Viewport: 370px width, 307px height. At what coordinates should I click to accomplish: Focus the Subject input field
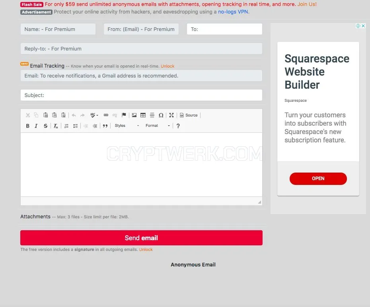(x=141, y=95)
